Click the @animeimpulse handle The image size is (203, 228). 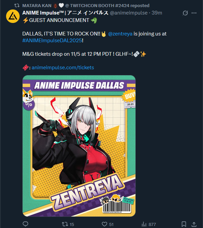point(129,13)
